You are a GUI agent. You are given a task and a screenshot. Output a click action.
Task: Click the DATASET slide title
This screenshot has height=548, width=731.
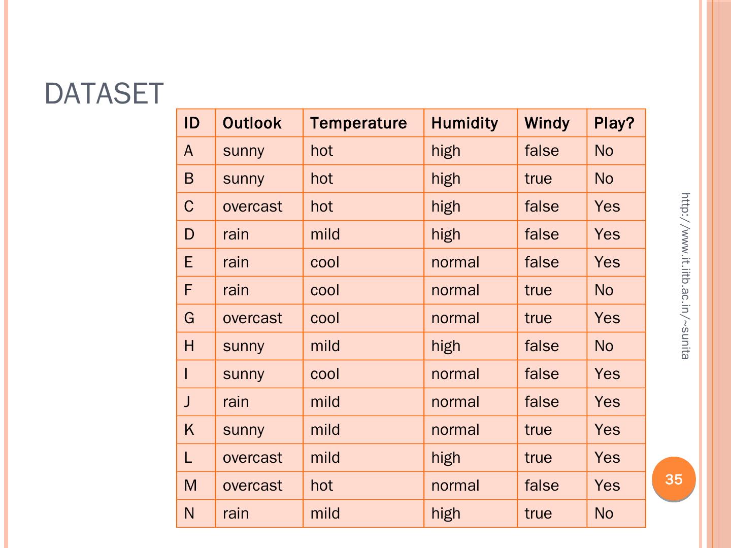click(x=104, y=94)
